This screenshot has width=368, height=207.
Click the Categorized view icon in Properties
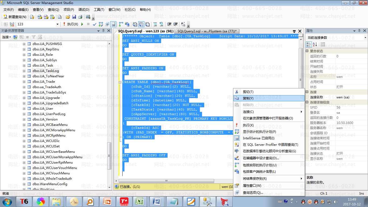tap(309, 44)
